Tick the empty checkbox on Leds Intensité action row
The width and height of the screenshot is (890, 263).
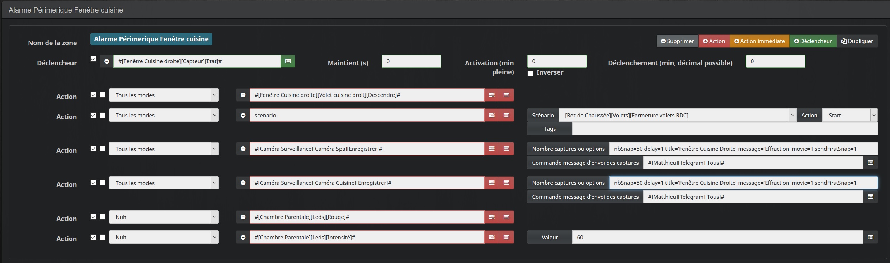(x=103, y=237)
